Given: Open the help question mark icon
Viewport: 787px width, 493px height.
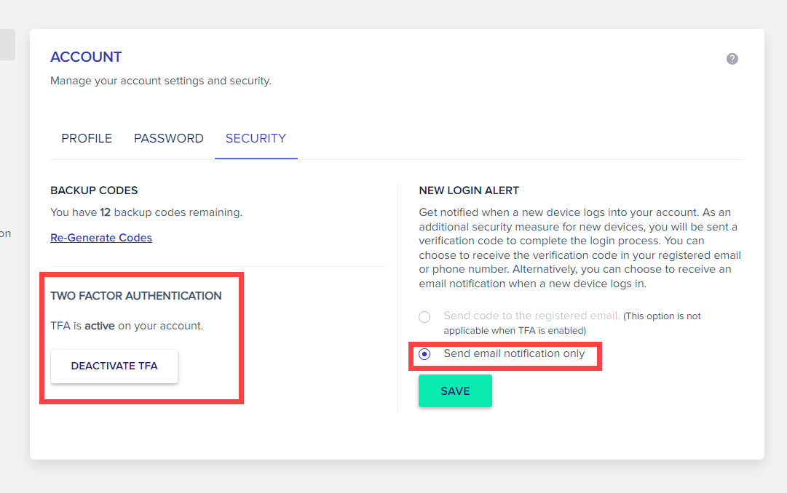Looking at the screenshot, I should tap(732, 59).
